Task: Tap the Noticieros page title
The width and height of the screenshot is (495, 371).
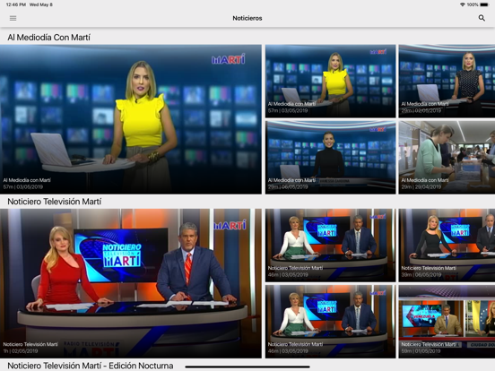Action: point(247,18)
